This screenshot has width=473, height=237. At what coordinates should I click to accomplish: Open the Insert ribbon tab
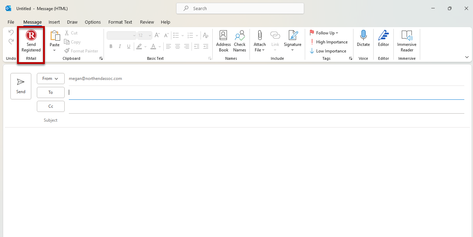(54, 22)
